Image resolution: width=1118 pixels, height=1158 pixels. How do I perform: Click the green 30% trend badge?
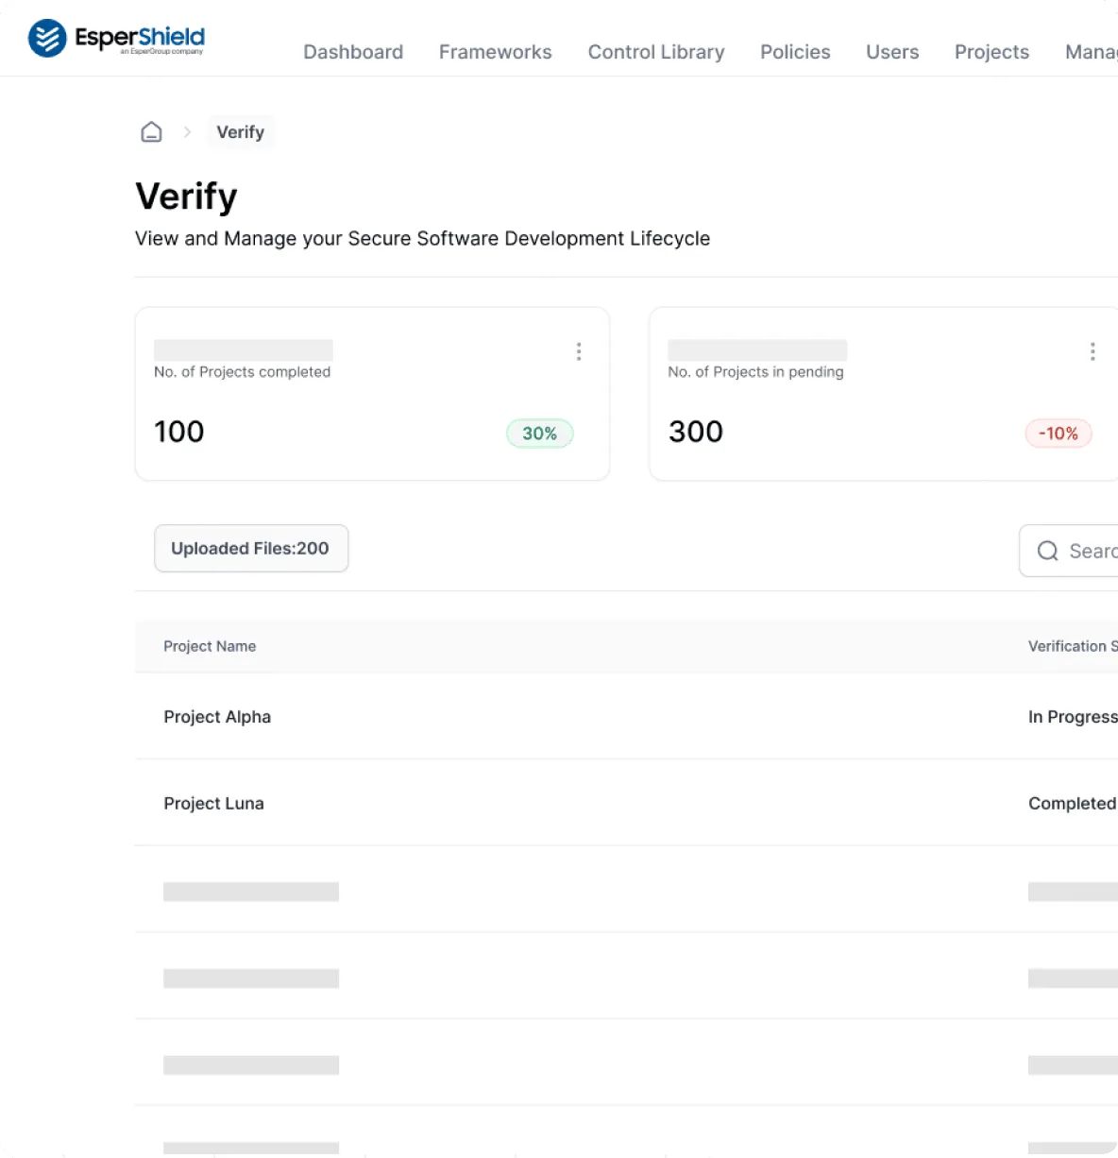click(539, 433)
